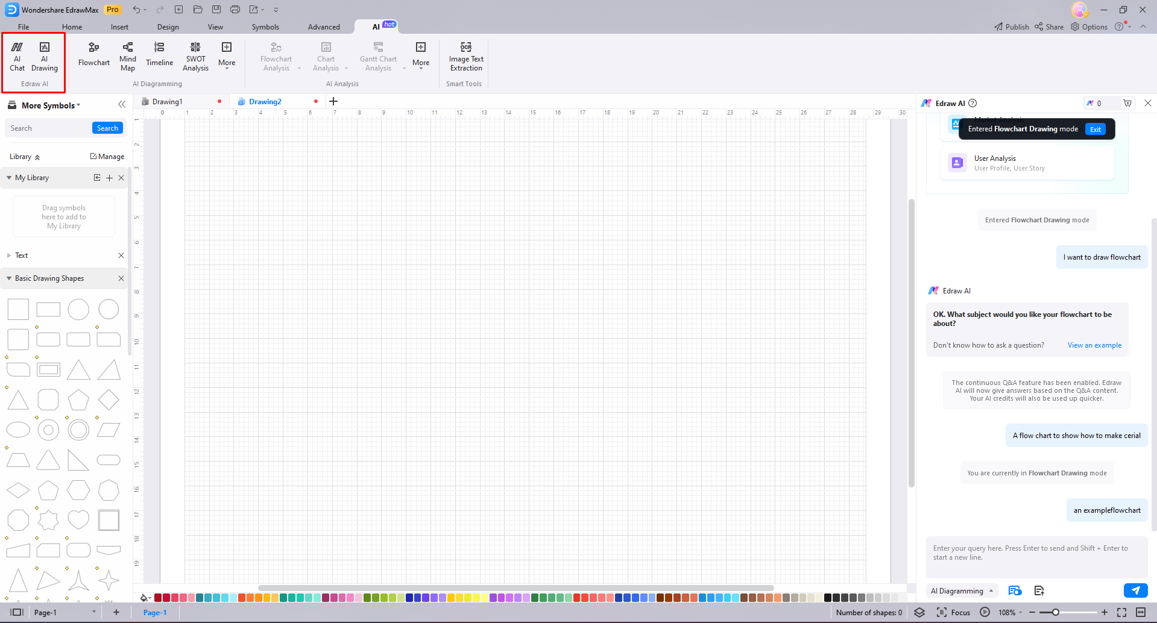Click Manage in the Library header
This screenshot has height=623, width=1157.
click(x=107, y=157)
